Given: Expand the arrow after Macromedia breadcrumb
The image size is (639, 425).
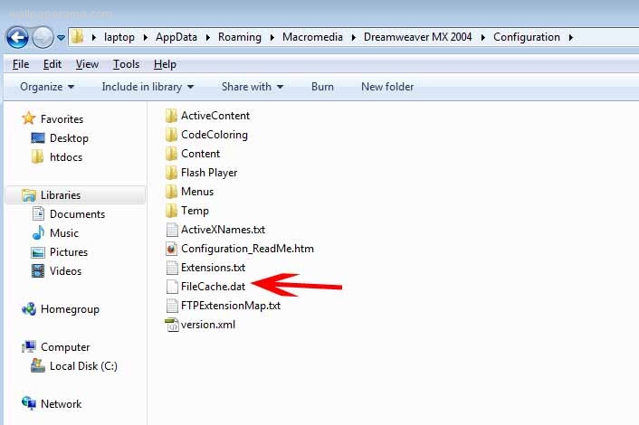Looking at the screenshot, I should pyautogui.click(x=353, y=37).
